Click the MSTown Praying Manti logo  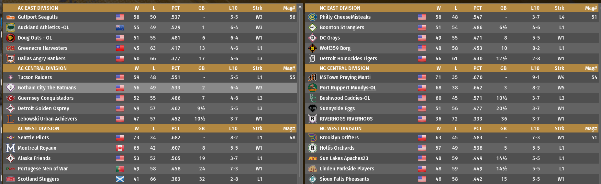312,77
